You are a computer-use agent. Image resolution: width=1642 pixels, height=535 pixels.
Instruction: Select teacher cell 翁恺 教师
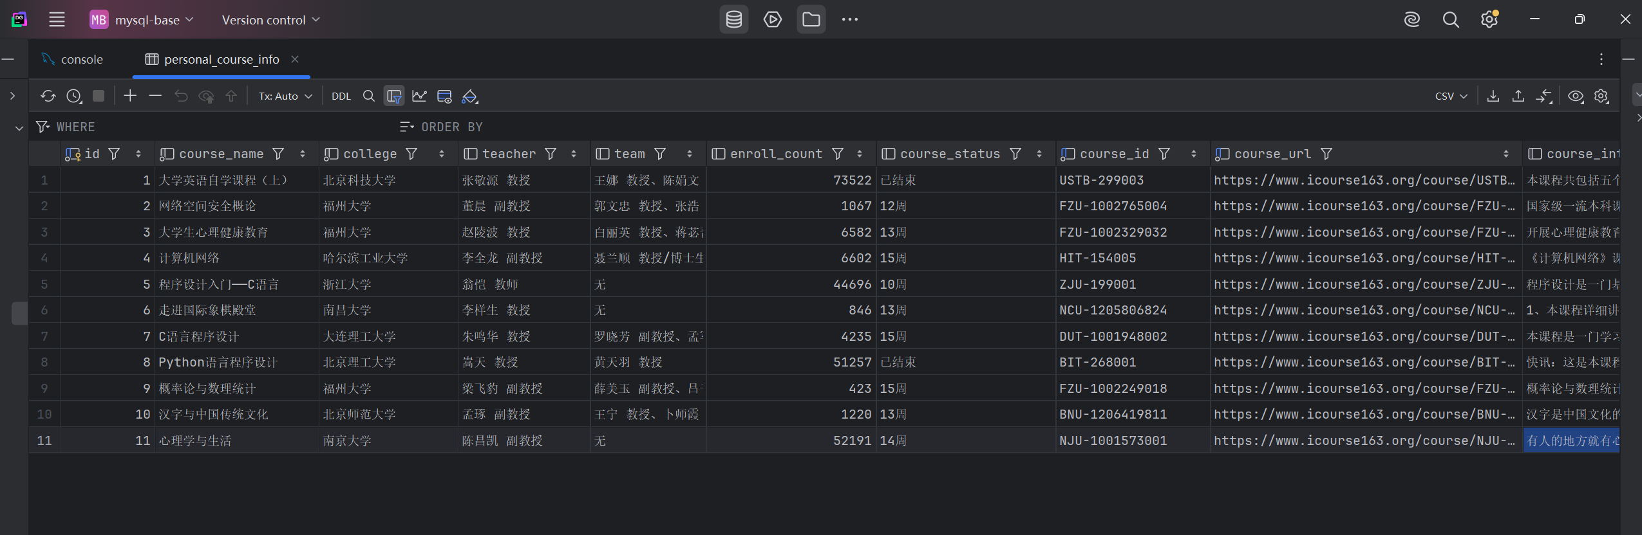524,285
